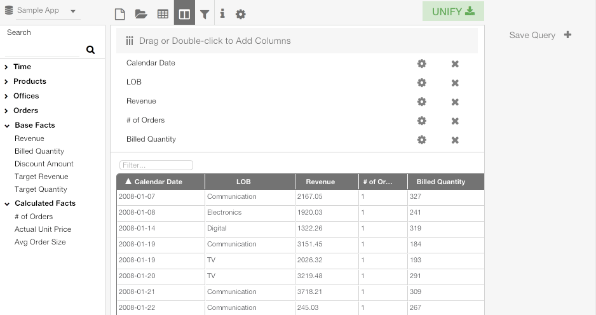Image resolution: width=596 pixels, height=315 pixels.
Task: Sort by Revenue column header
Action: click(x=327, y=182)
